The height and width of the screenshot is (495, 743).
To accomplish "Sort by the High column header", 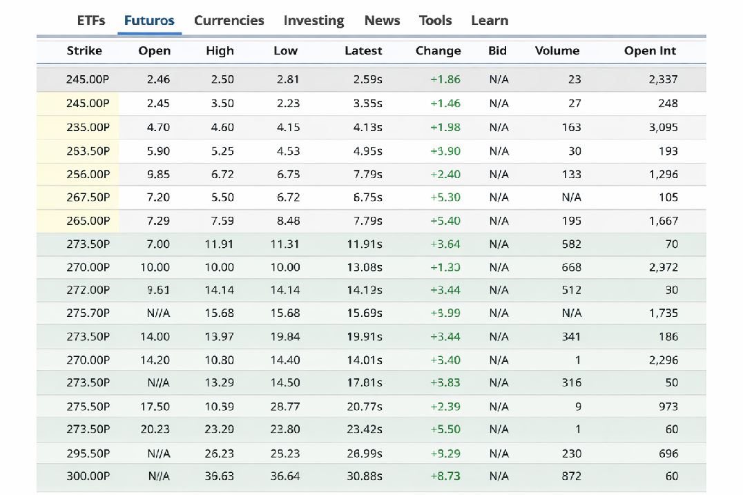I will (220, 51).
